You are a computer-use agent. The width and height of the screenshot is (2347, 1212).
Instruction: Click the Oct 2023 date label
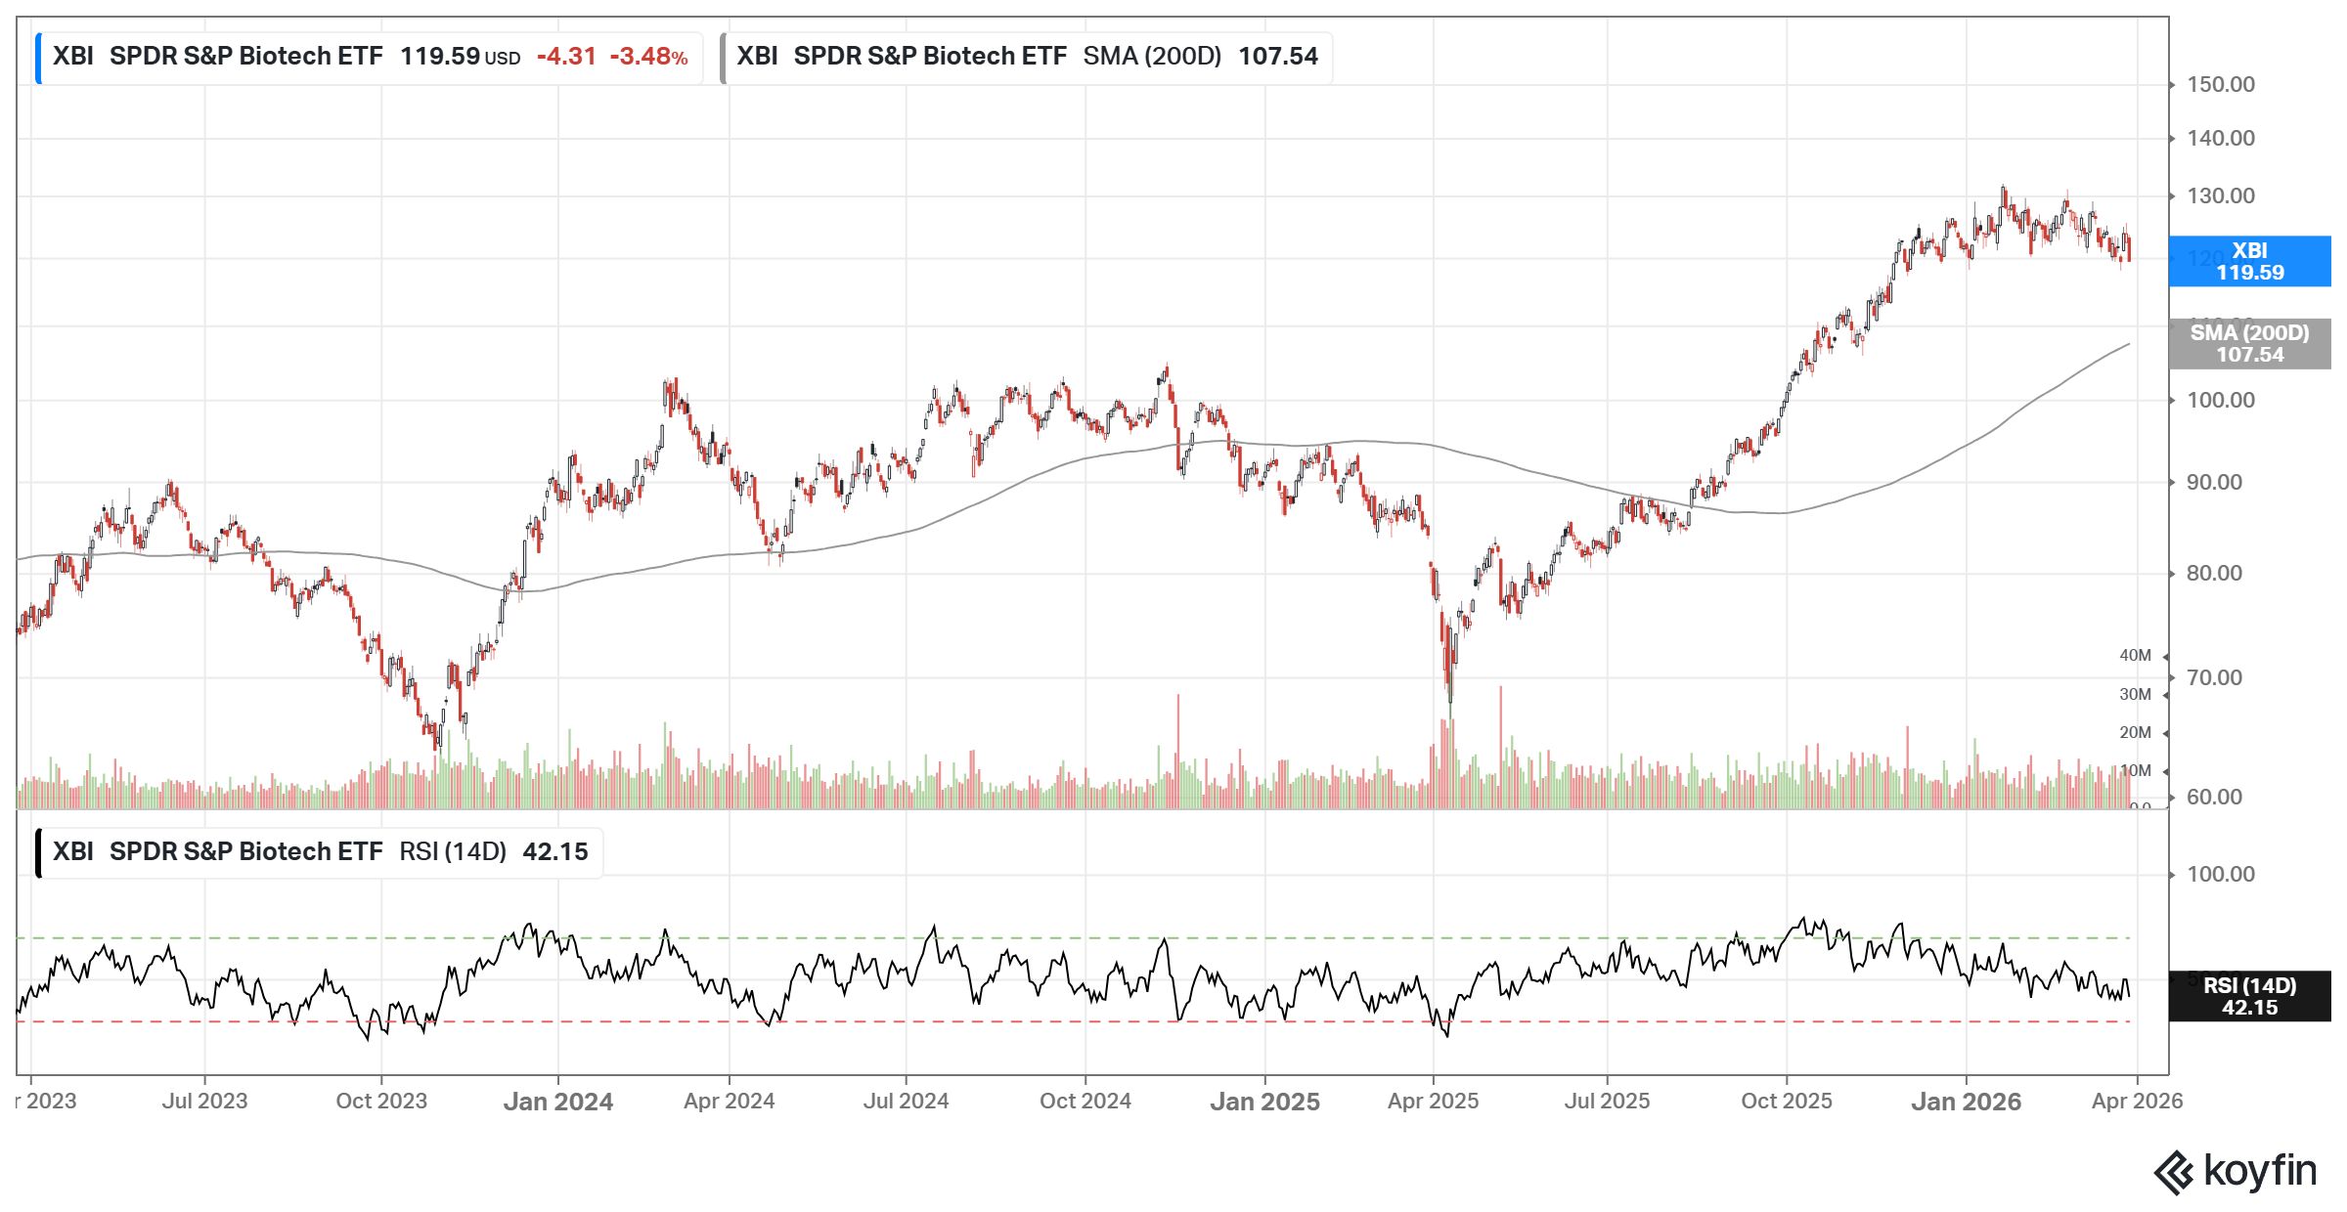click(381, 1102)
